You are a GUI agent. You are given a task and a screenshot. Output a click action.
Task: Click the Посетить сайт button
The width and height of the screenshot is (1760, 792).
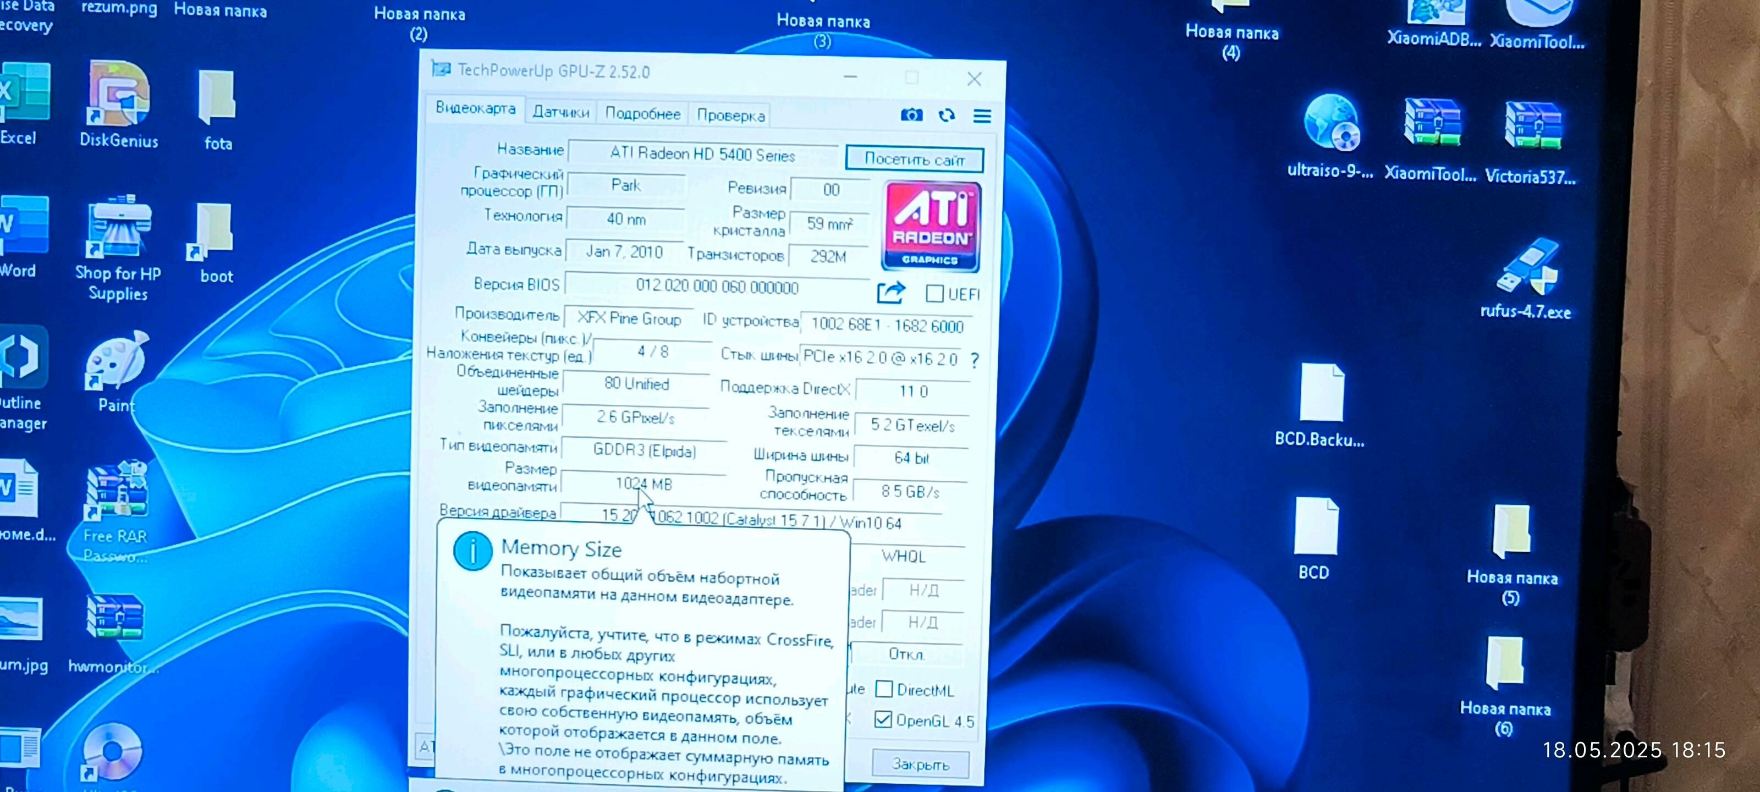coord(914,159)
